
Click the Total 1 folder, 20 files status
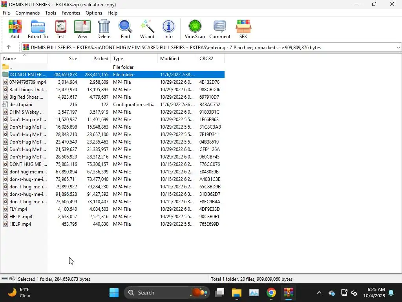pyautogui.click(x=252, y=279)
